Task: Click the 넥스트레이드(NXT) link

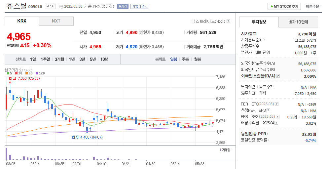Action: [x=208, y=21]
